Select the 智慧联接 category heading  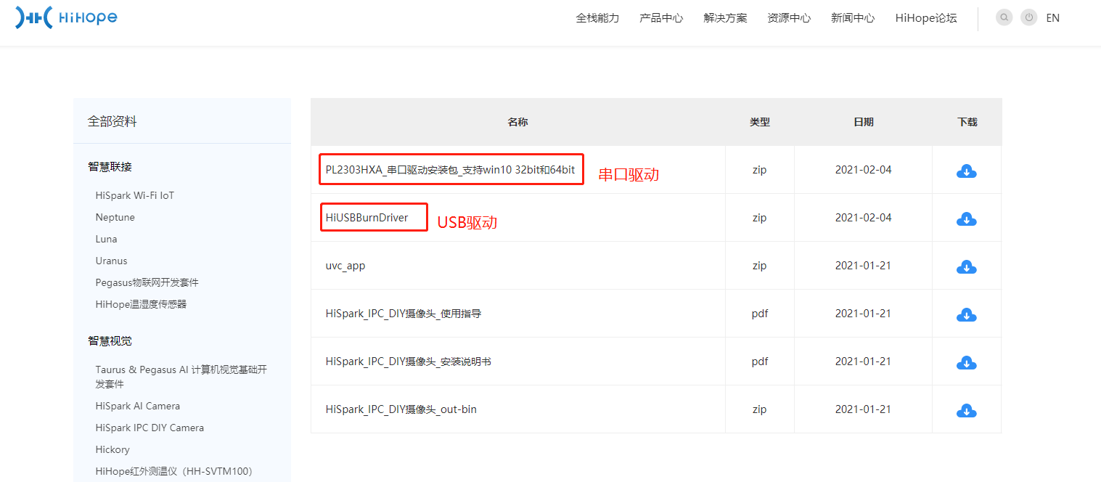110,166
